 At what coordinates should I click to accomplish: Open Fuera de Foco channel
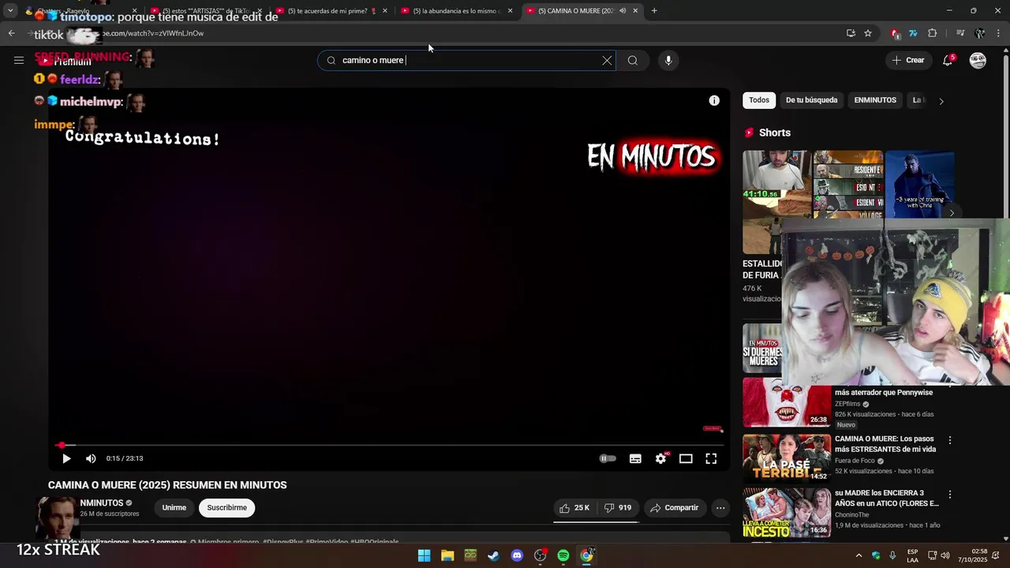[x=855, y=461]
